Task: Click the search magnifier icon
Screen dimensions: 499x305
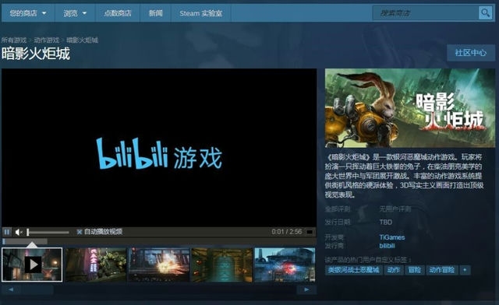Action: pos(485,13)
